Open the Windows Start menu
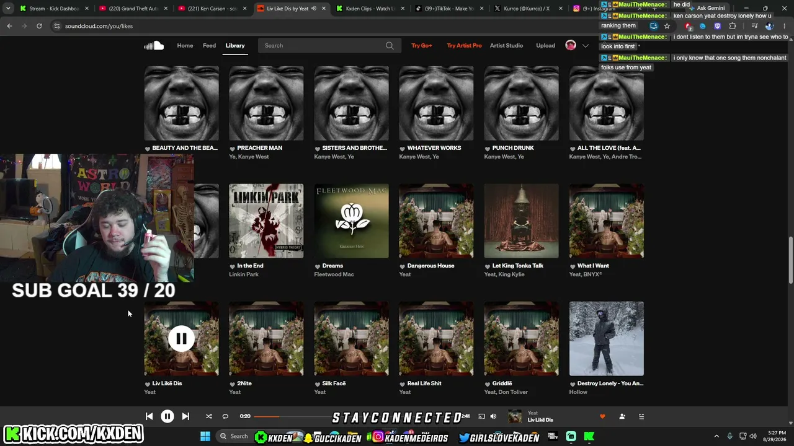The image size is (794, 446). 205,436
